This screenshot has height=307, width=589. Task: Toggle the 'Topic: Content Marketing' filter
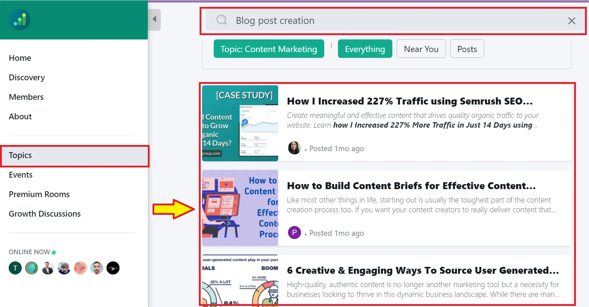point(268,49)
